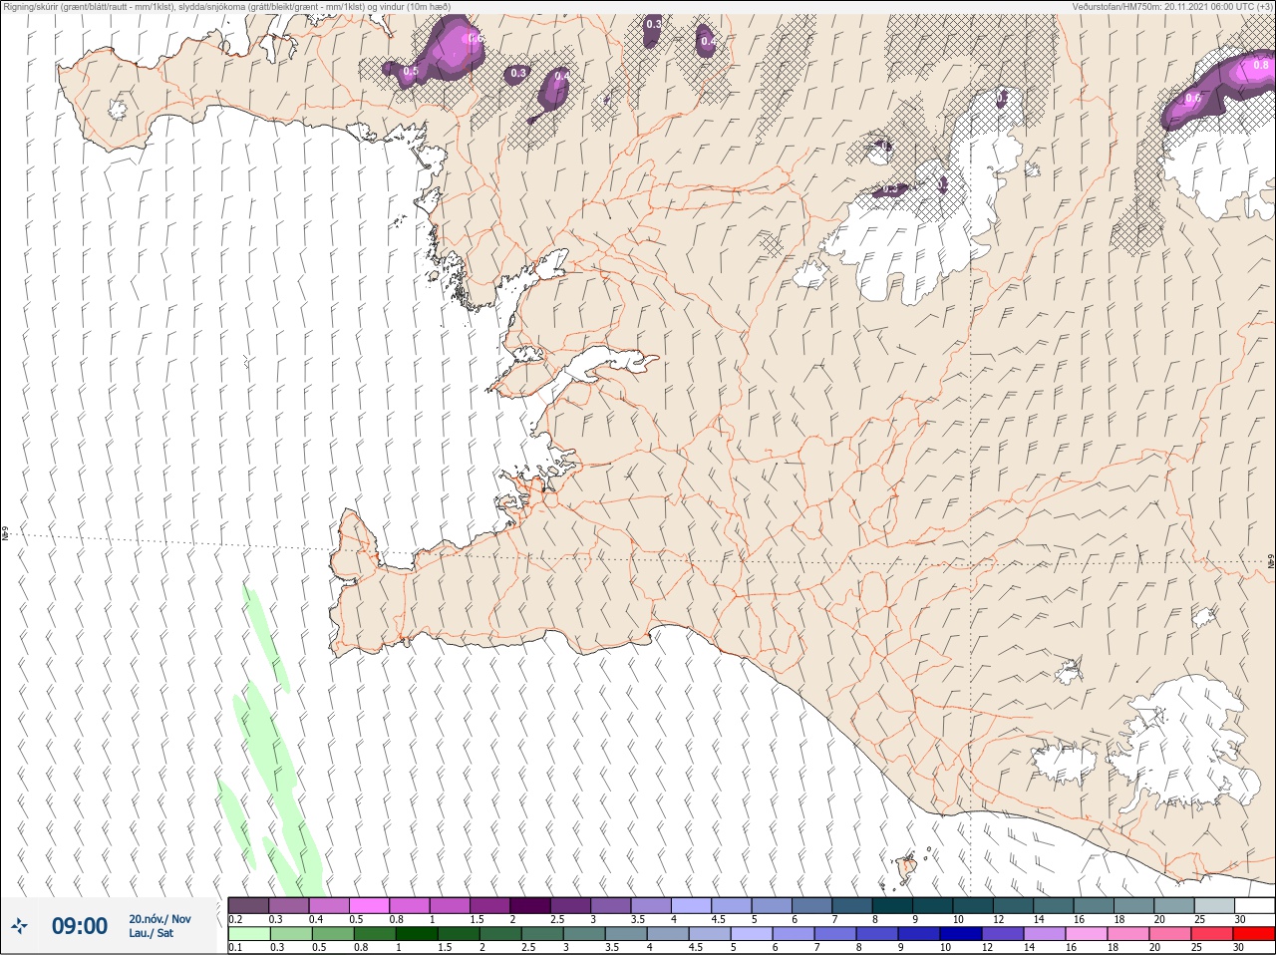Select the pale grey 25 swatch in snow legend
1276x955 pixels.
click(x=1214, y=905)
